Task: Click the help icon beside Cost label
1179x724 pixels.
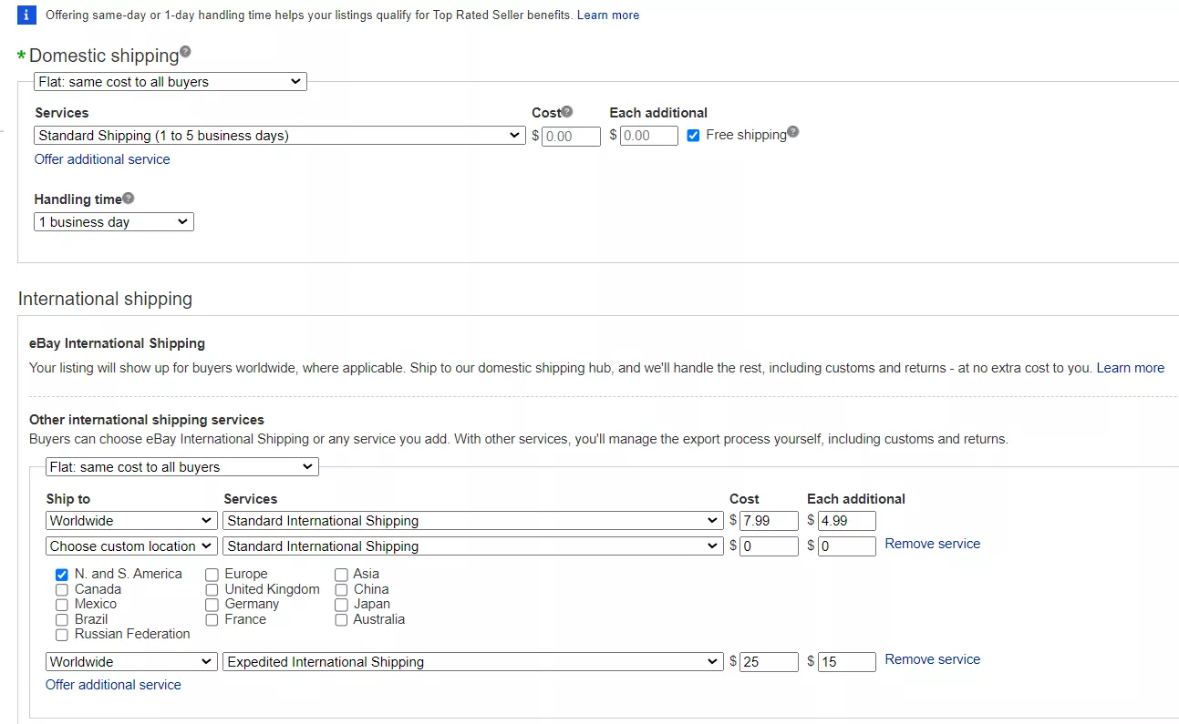Action: coord(567,112)
